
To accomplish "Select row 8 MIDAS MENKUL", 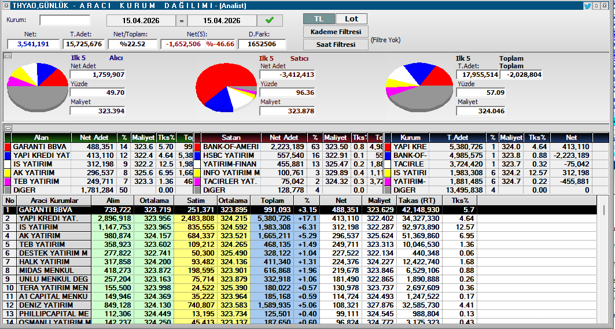I will coord(300,270).
